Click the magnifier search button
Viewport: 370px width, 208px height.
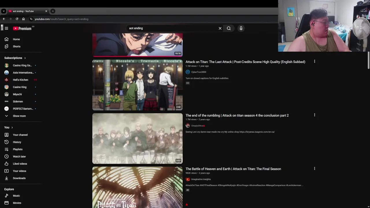229,28
